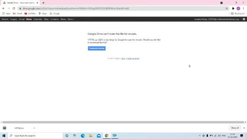Open the screen recorder app on taskbar
This screenshot has width=247, height=139.
[x=115, y=136]
